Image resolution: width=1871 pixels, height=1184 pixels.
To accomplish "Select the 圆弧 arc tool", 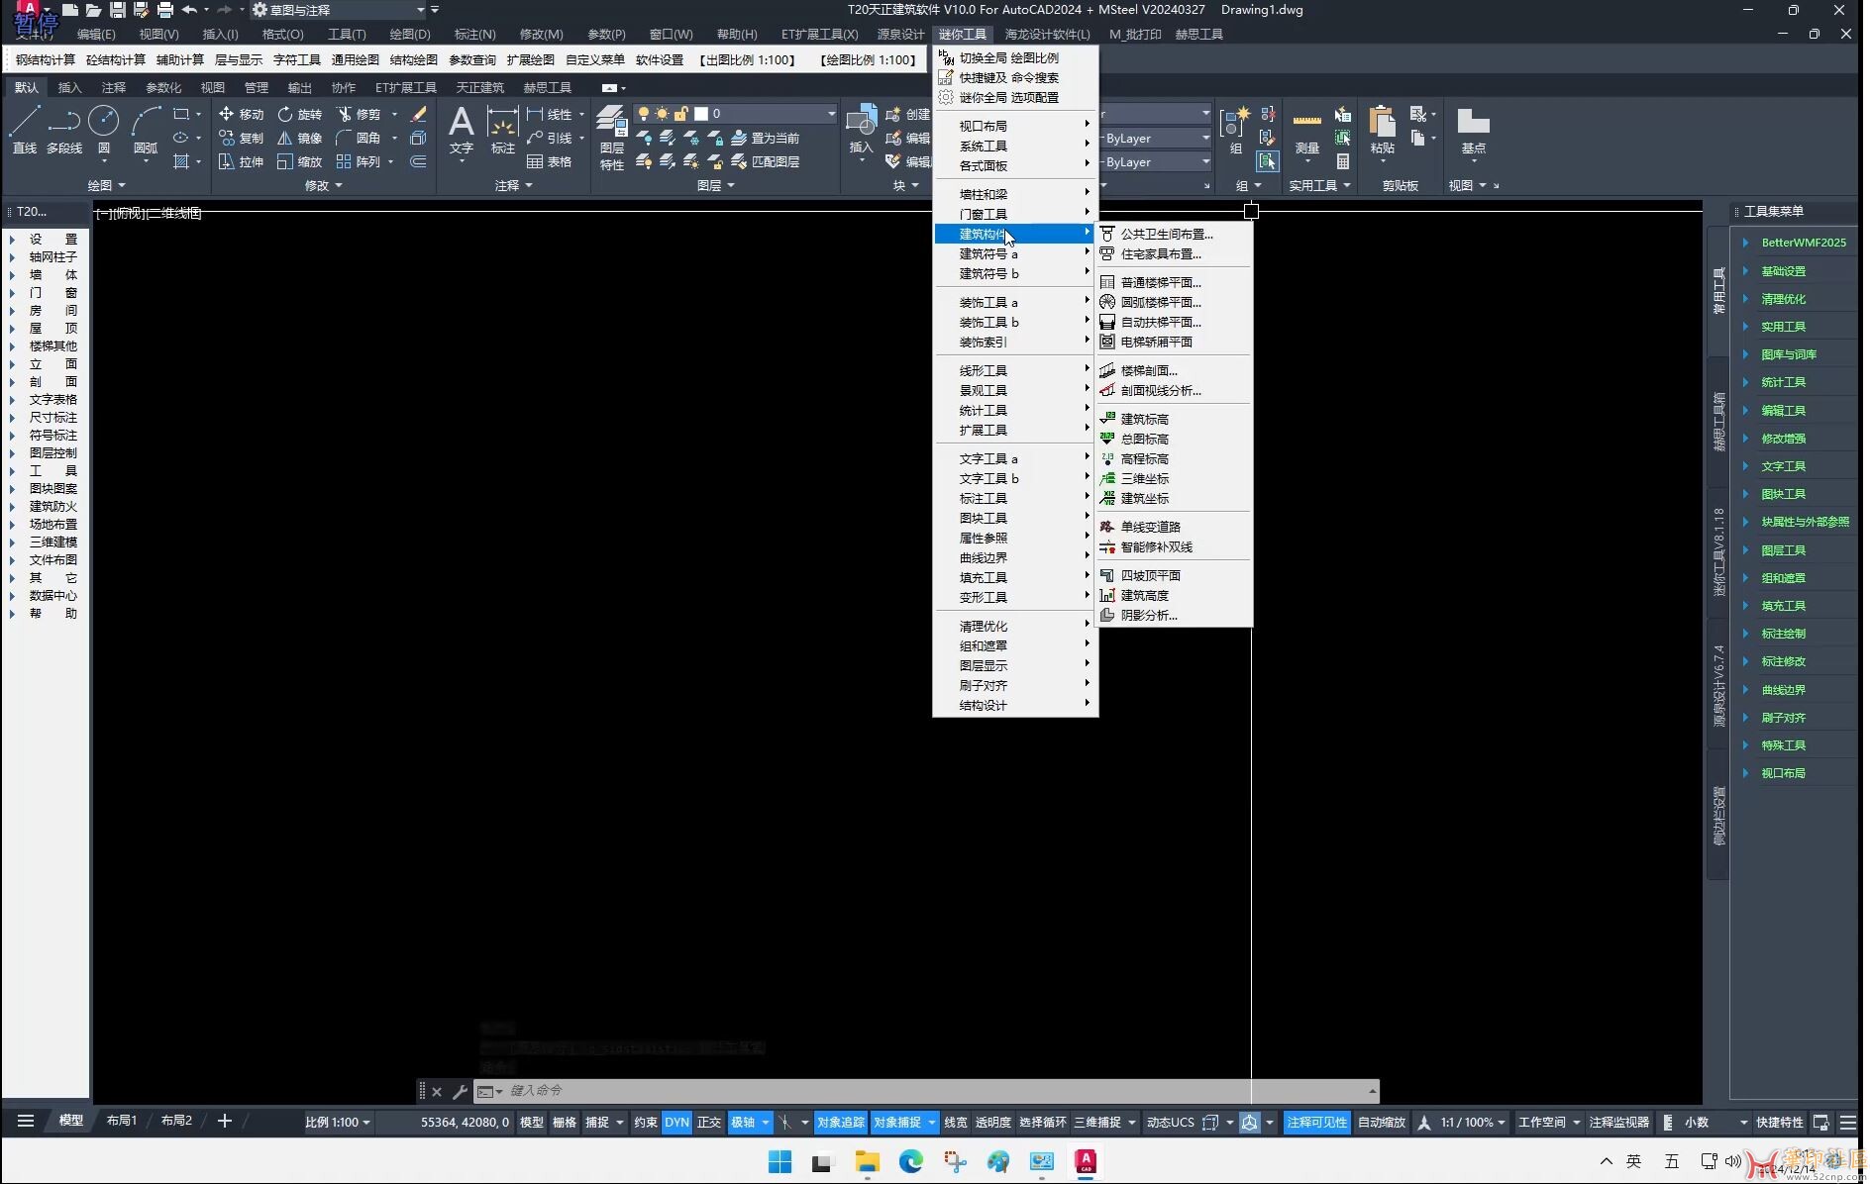I will pyautogui.click(x=146, y=131).
